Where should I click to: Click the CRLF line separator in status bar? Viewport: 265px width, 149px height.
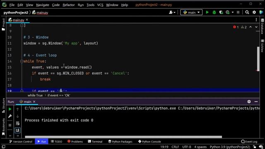tap(175, 147)
